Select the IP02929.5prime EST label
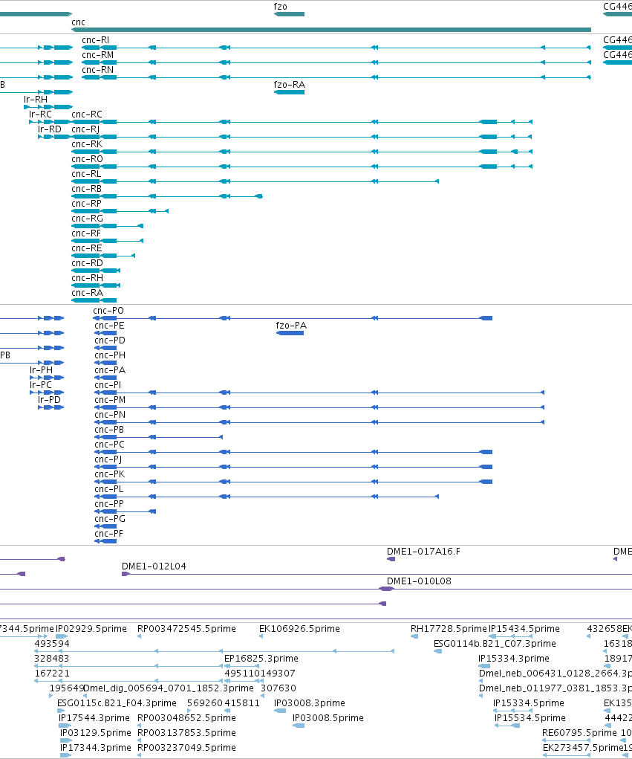 tap(91, 629)
